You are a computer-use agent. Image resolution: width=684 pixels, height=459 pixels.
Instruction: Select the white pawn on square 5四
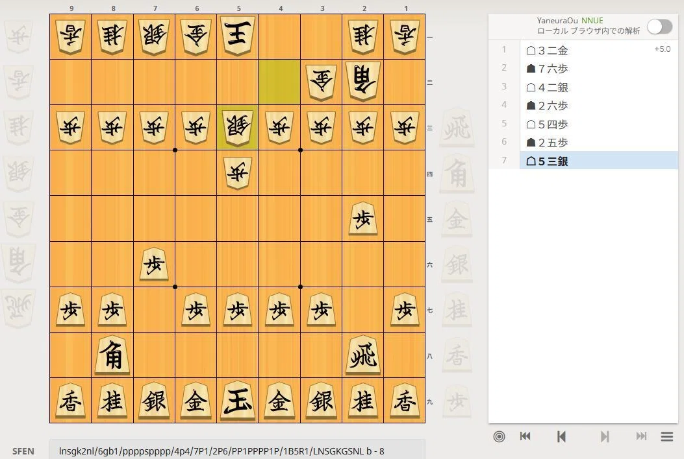pyautogui.click(x=238, y=173)
